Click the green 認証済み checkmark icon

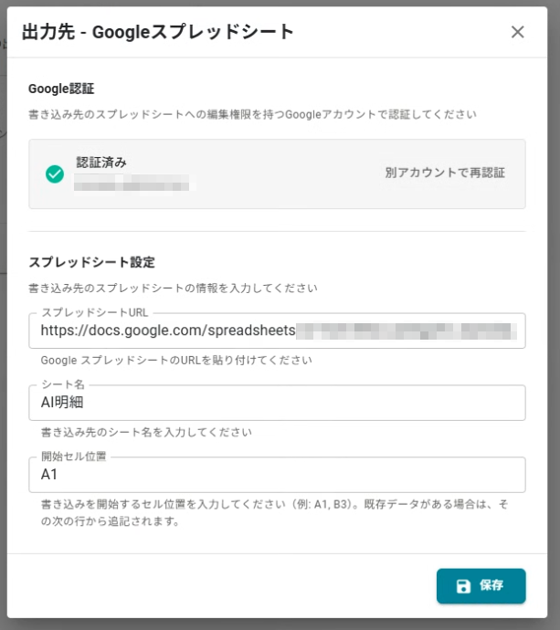click(55, 173)
